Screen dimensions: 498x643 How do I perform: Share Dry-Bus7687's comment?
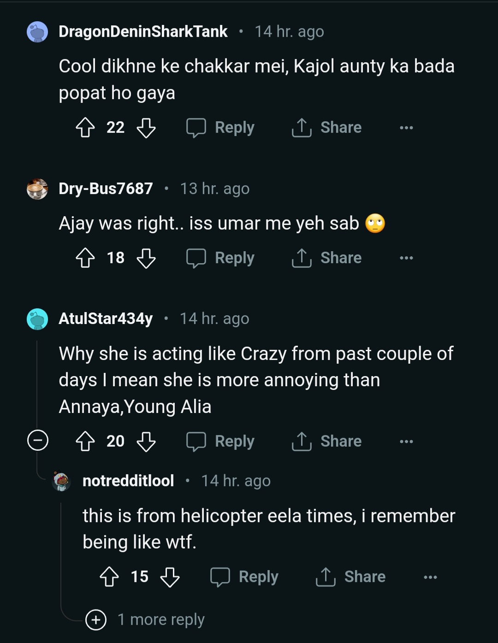click(x=327, y=258)
